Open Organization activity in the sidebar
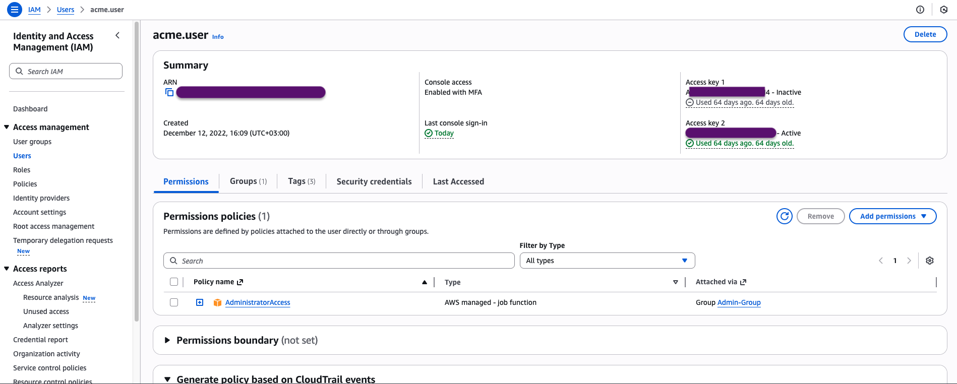Viewport: 957px width, 384px height. point(46,354)
